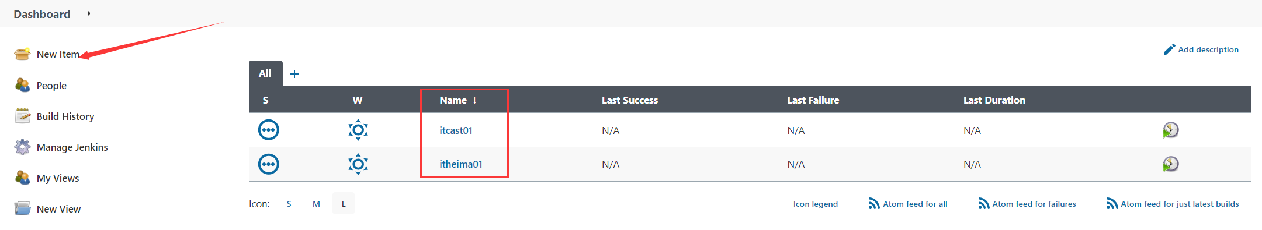This screenshot has height=230, width=1262.
Task: Click the My Views icon
Action: pos(22,178)
